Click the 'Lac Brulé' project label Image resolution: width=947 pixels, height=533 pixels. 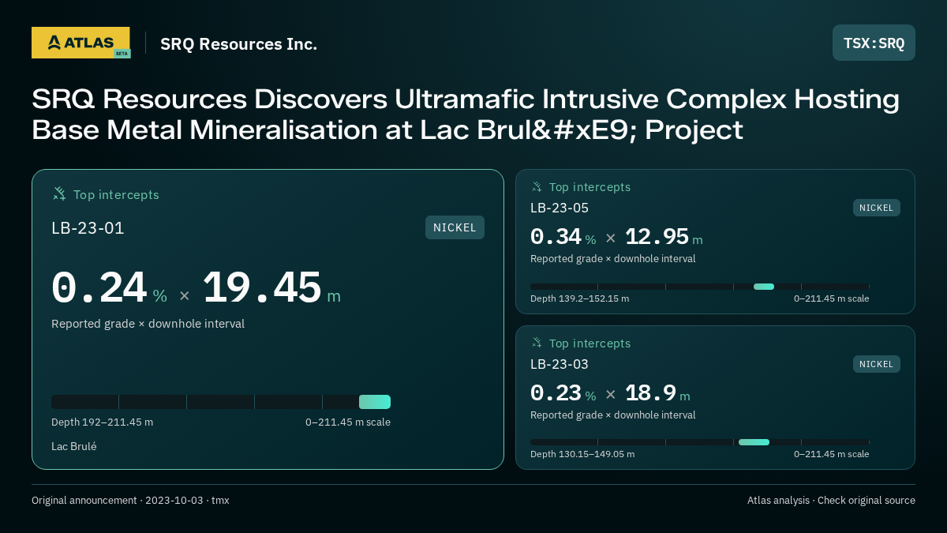pos(74,446)
